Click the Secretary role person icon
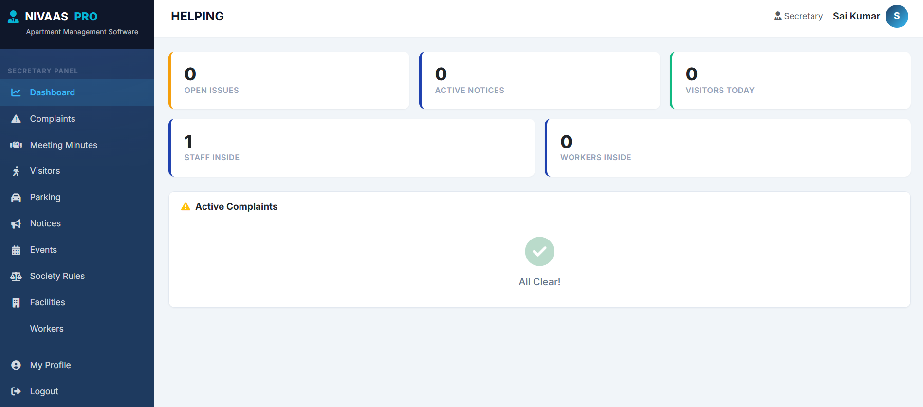This screenshot has width=923, height=407. (x=778, y=16)
